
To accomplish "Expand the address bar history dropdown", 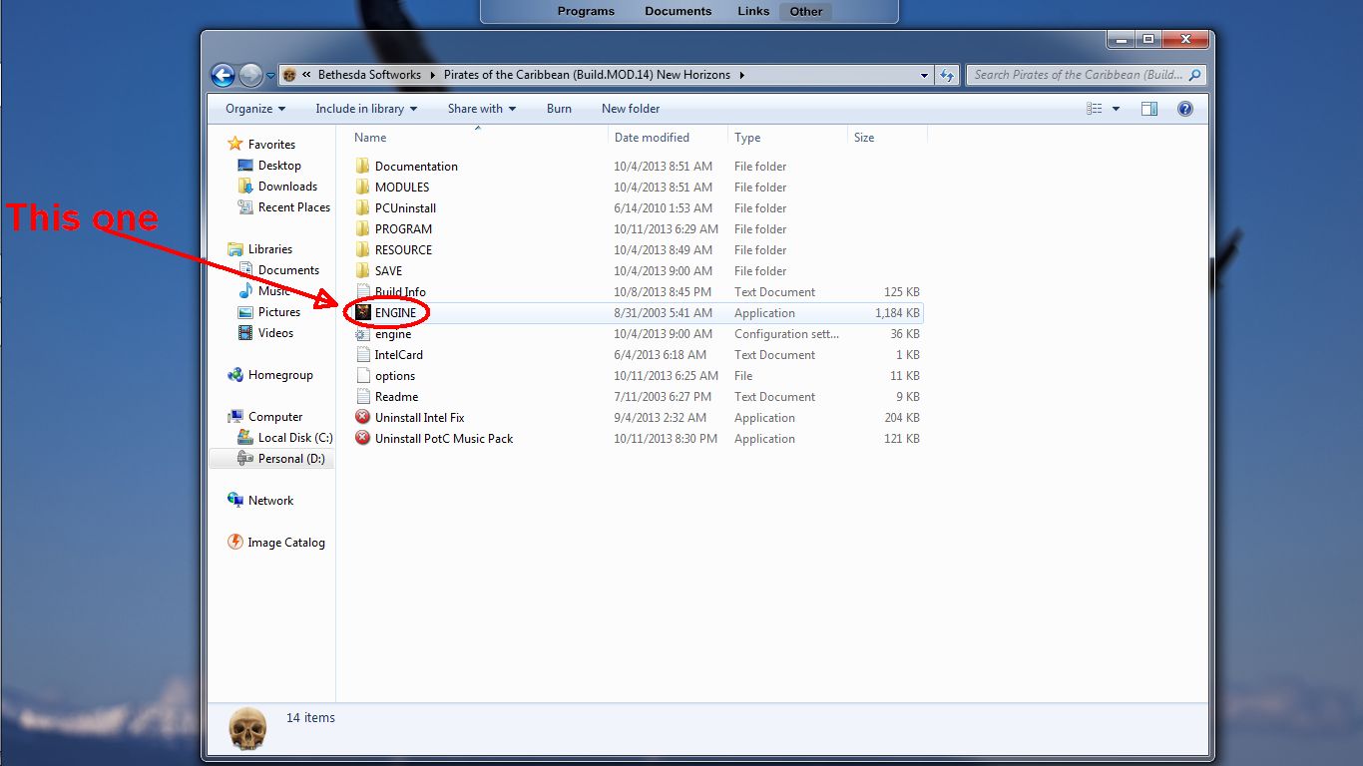I will [x=925, y=75].
